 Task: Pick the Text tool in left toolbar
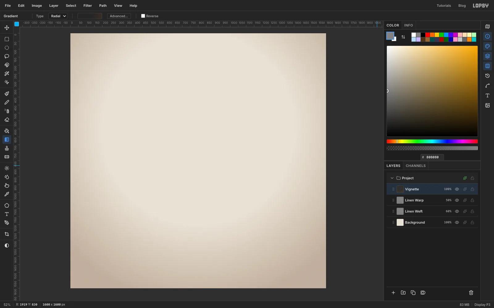click(x=7, y=214)
